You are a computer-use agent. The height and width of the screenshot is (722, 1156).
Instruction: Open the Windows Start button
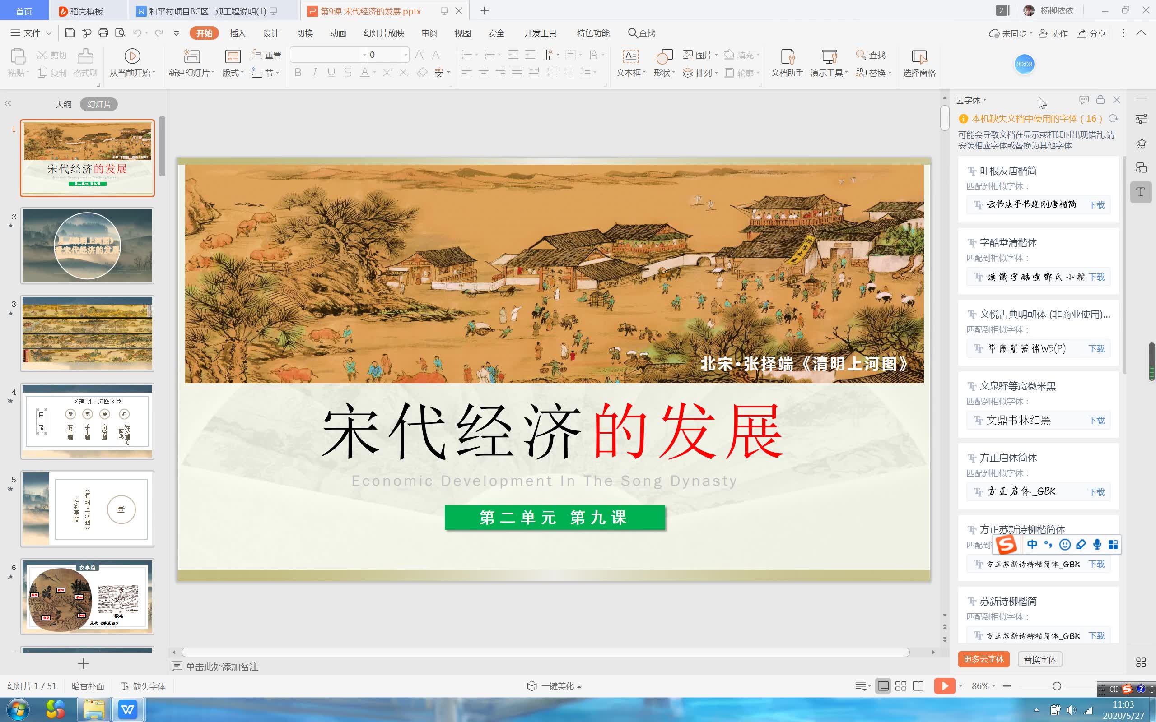[x=18, y=709]
